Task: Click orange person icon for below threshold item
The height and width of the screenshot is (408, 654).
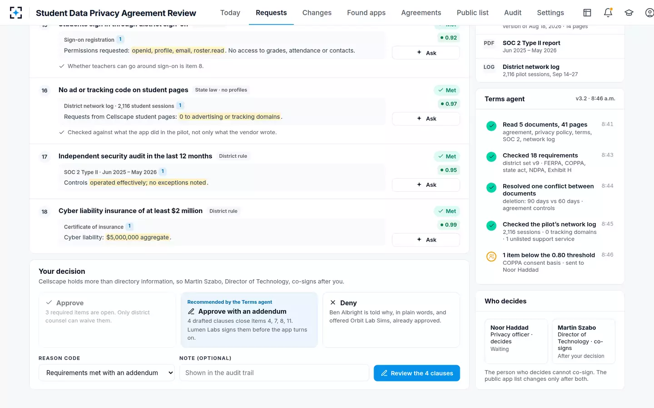Action: click(491, 256)
